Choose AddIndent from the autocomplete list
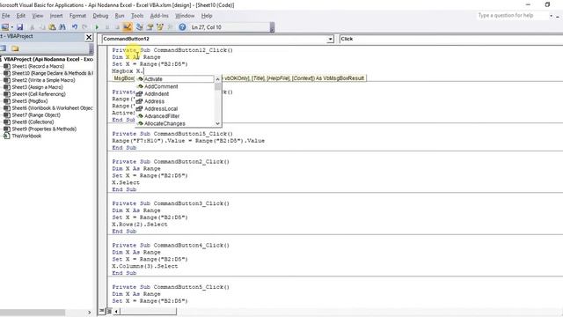 [175, 94]
